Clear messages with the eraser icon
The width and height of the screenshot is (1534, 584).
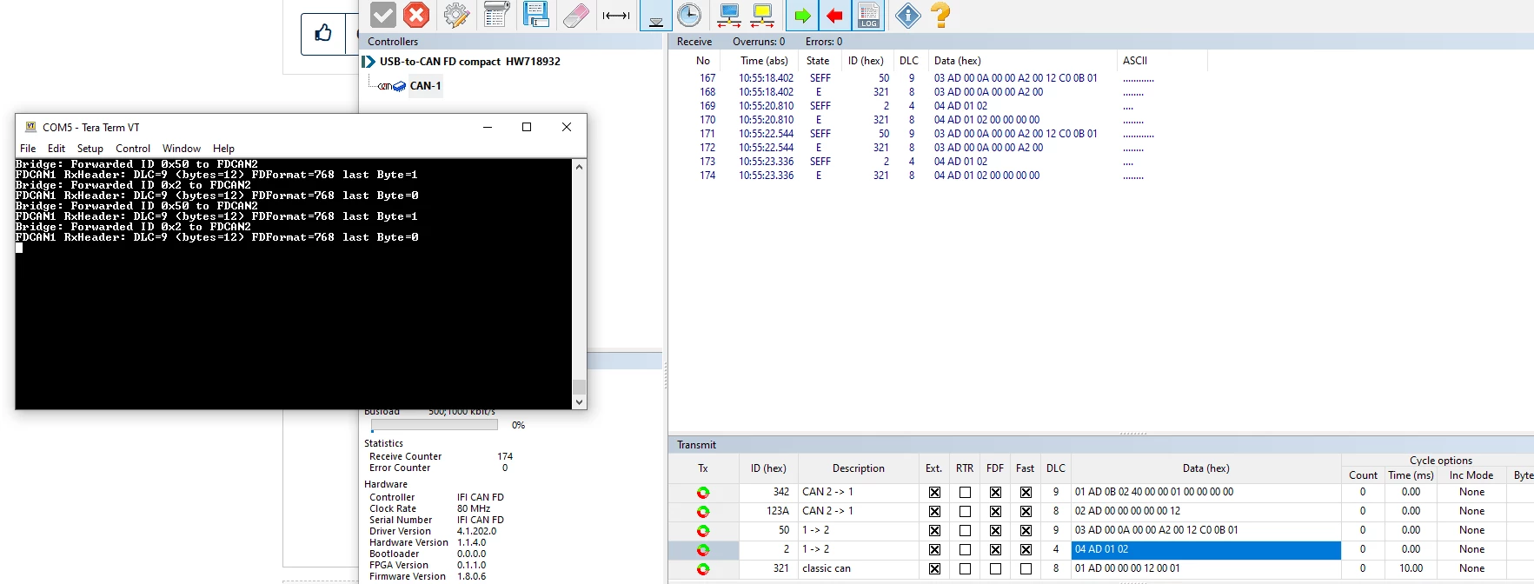(576, 15)
